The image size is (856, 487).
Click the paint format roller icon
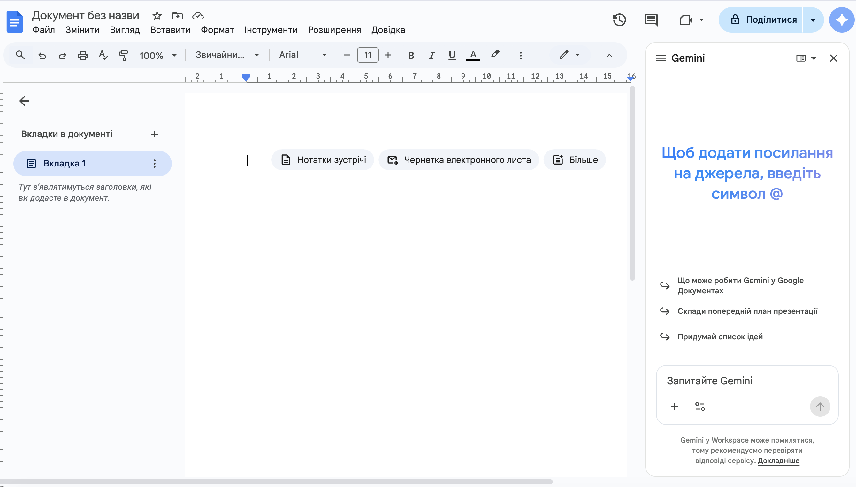coord(123,55)
